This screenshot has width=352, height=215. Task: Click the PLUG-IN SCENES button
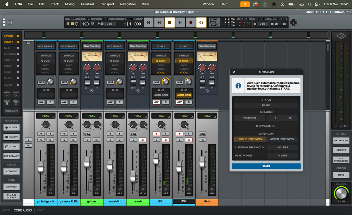coord(12,196)
